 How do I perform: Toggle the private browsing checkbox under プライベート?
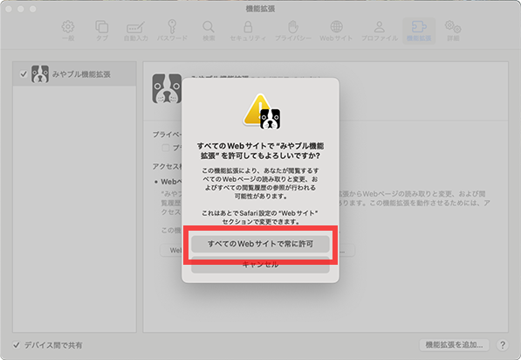[166, 148]
